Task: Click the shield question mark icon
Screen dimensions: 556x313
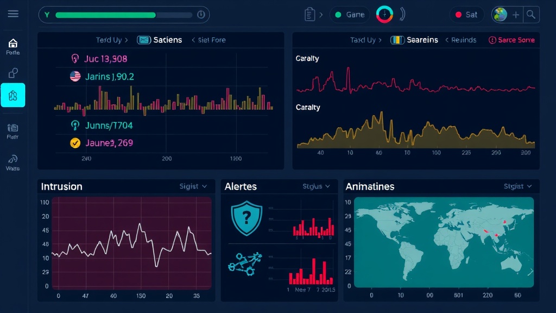Action: pos(246,218)
